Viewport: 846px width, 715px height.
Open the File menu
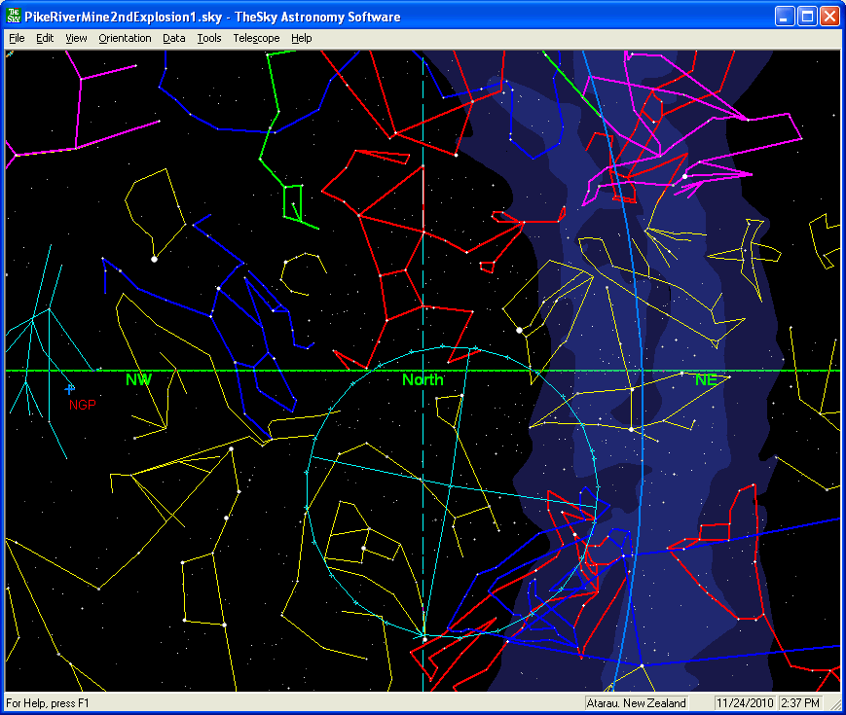click(17, 38)
